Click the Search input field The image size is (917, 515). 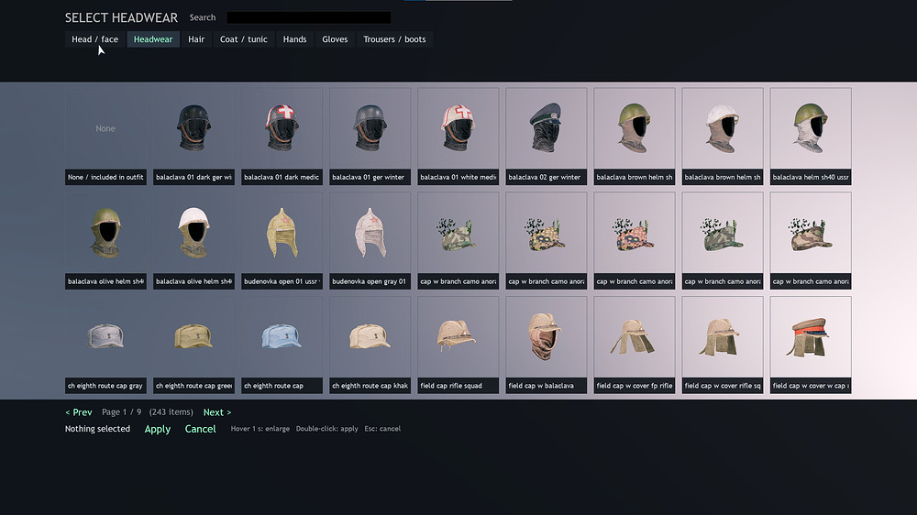(x=309, y=17)
